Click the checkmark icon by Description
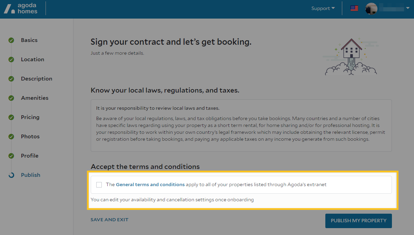Screen dimensions: 414x235 click(x=11, y=78)
